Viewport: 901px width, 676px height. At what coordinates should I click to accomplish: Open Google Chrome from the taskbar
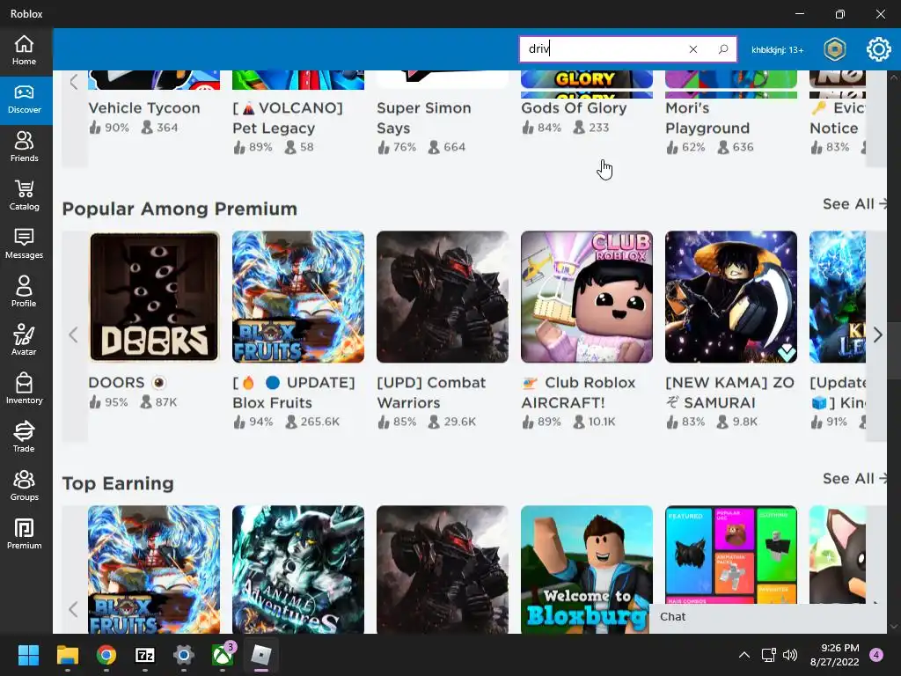click(x=106, y=655)
